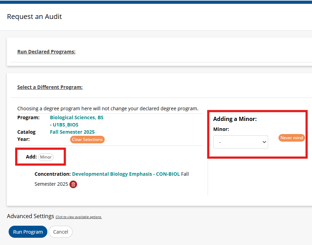The image size is (312, 245).
Task: Expand the Run Declared Programs section
Action: tap(46, 52)
